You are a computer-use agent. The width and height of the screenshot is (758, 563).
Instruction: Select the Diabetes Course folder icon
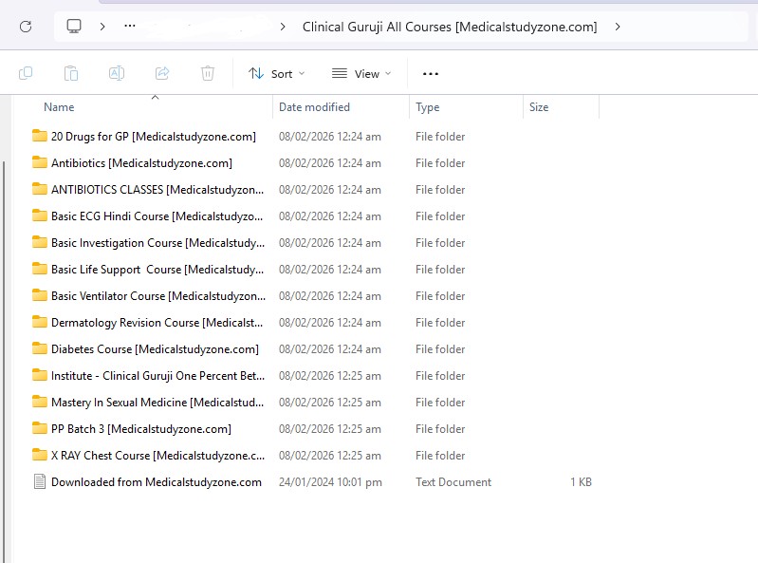point(40,348)
